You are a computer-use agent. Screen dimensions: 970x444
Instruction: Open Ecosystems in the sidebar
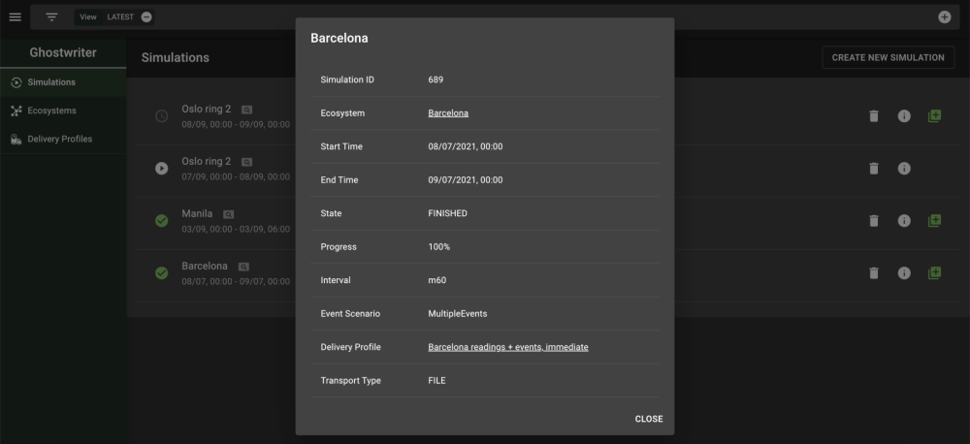tap(51, 111)
